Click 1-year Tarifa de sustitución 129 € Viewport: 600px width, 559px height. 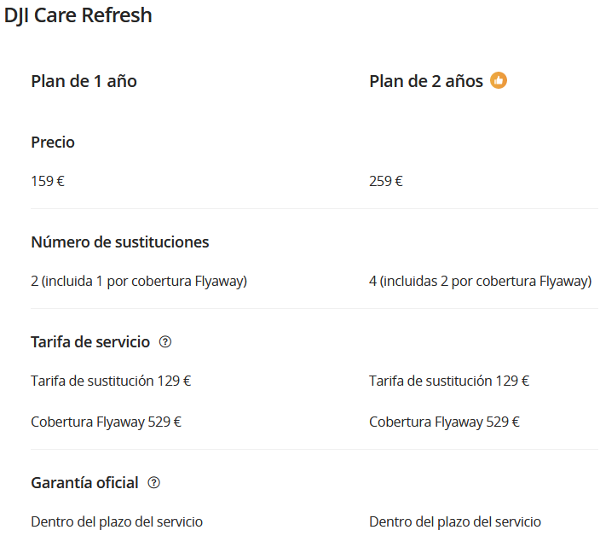point(111,381)
